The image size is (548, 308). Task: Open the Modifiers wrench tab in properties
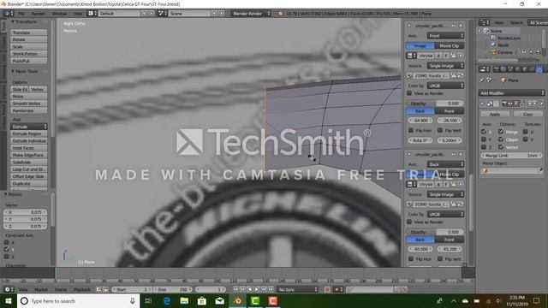[x=539, y=69]
